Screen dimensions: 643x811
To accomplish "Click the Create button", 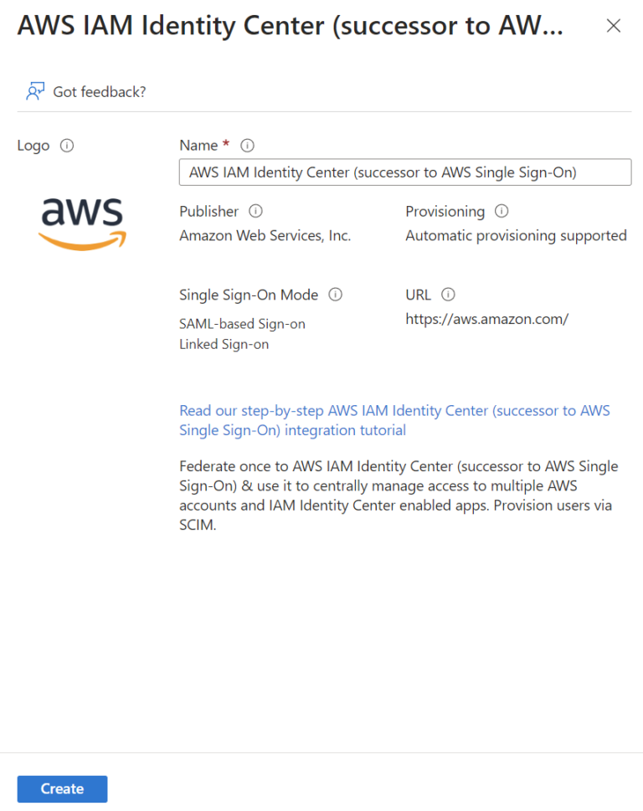I will (x=61, y=788).
